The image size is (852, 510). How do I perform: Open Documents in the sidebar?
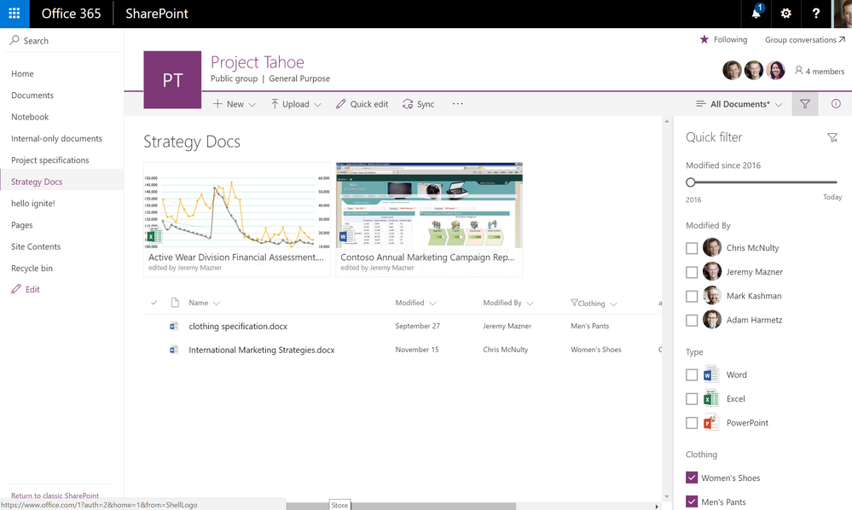(32, 95)
